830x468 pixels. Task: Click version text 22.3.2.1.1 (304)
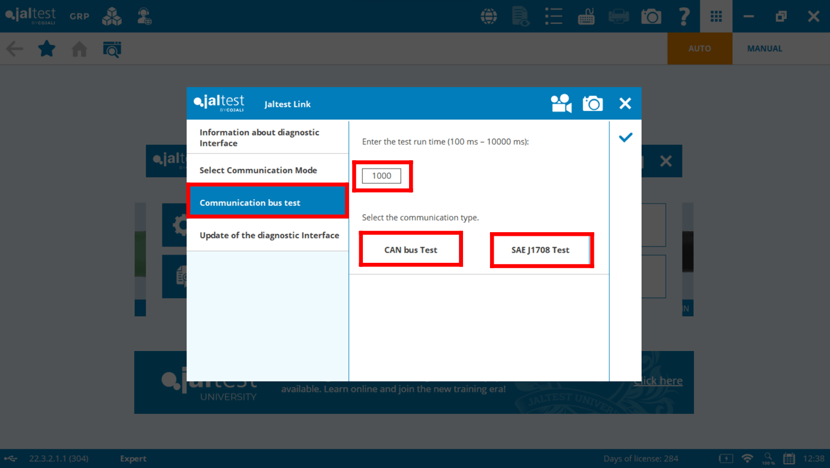(x=59, y=458)
